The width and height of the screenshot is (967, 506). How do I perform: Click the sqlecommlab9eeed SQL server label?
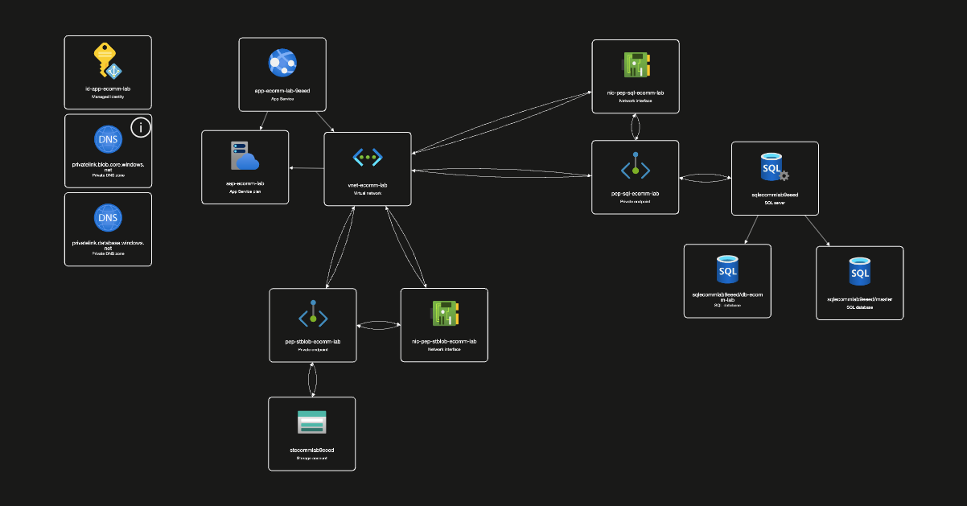coord(775,195)
